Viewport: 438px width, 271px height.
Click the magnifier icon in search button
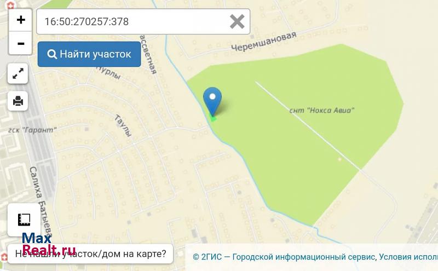click(x=52, y=54)
